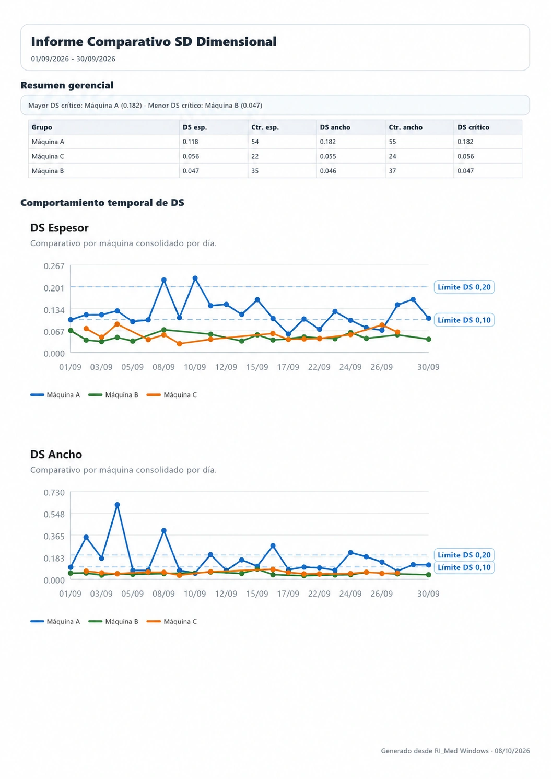Click Límite DS 0,10 label in Espesor chart
Screen dimensions: 551x779
pos(464,320)
